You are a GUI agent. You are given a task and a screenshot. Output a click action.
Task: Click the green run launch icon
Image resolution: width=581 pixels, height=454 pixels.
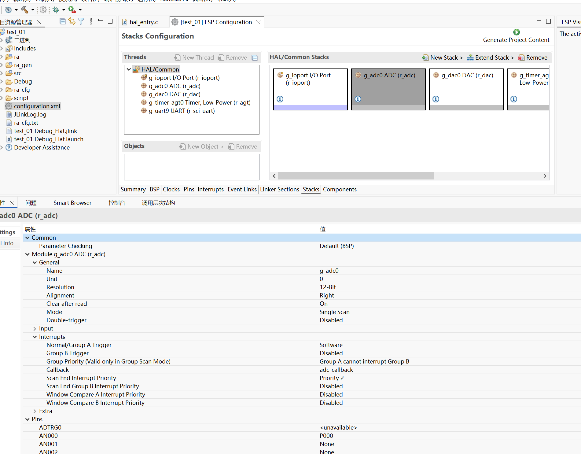pos(72,10)
